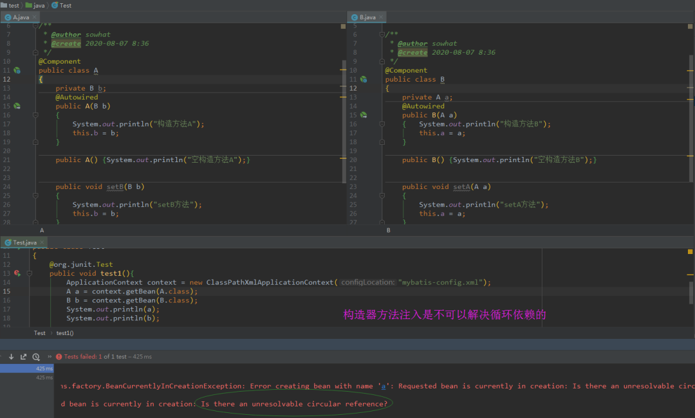Switch to the Test.java tab
This screenshot has height=418, width=695.
24,242
